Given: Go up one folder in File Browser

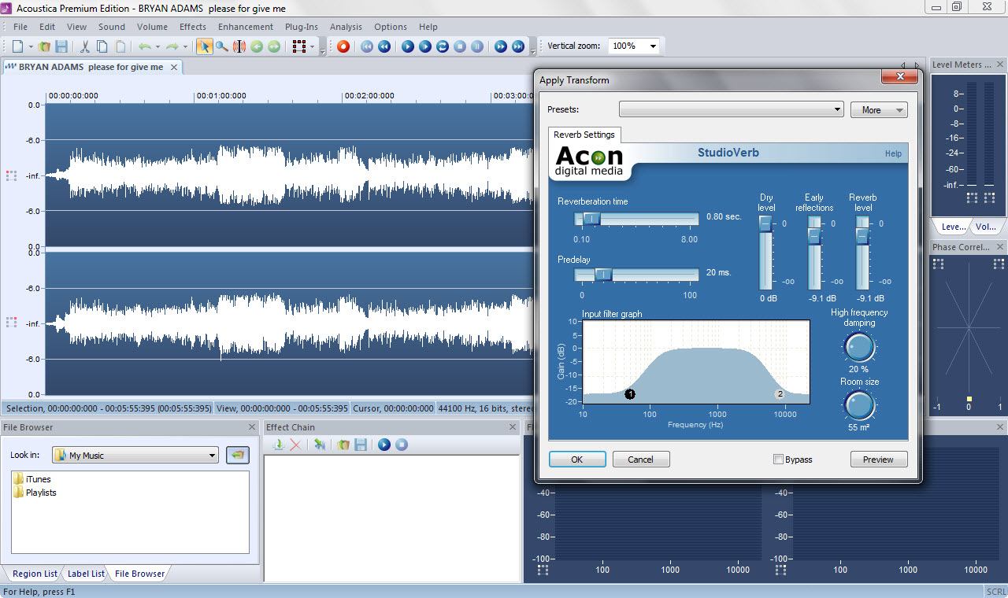Looking at the screenshot, I should [x=238, y=455].
